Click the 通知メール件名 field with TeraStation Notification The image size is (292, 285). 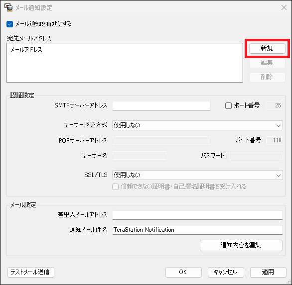[197, 230]
